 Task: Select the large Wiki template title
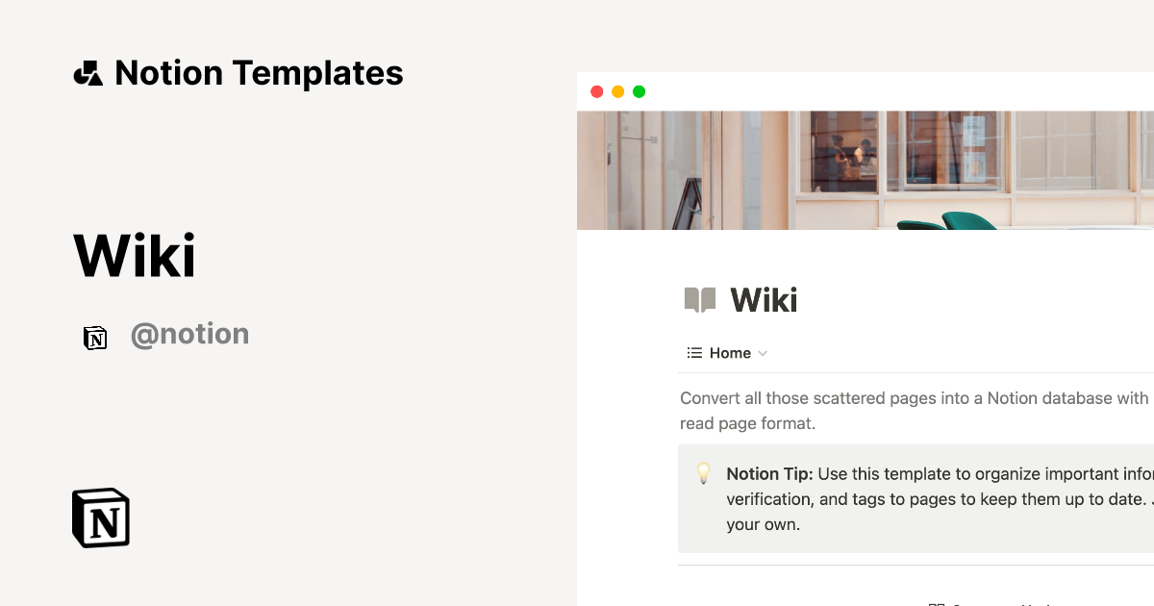135,256
